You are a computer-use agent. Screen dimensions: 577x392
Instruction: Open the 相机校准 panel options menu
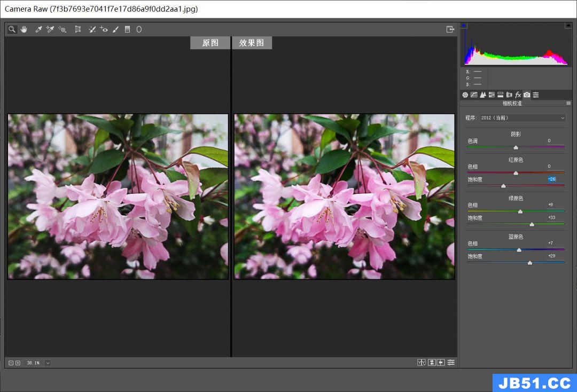click(568, 103)
